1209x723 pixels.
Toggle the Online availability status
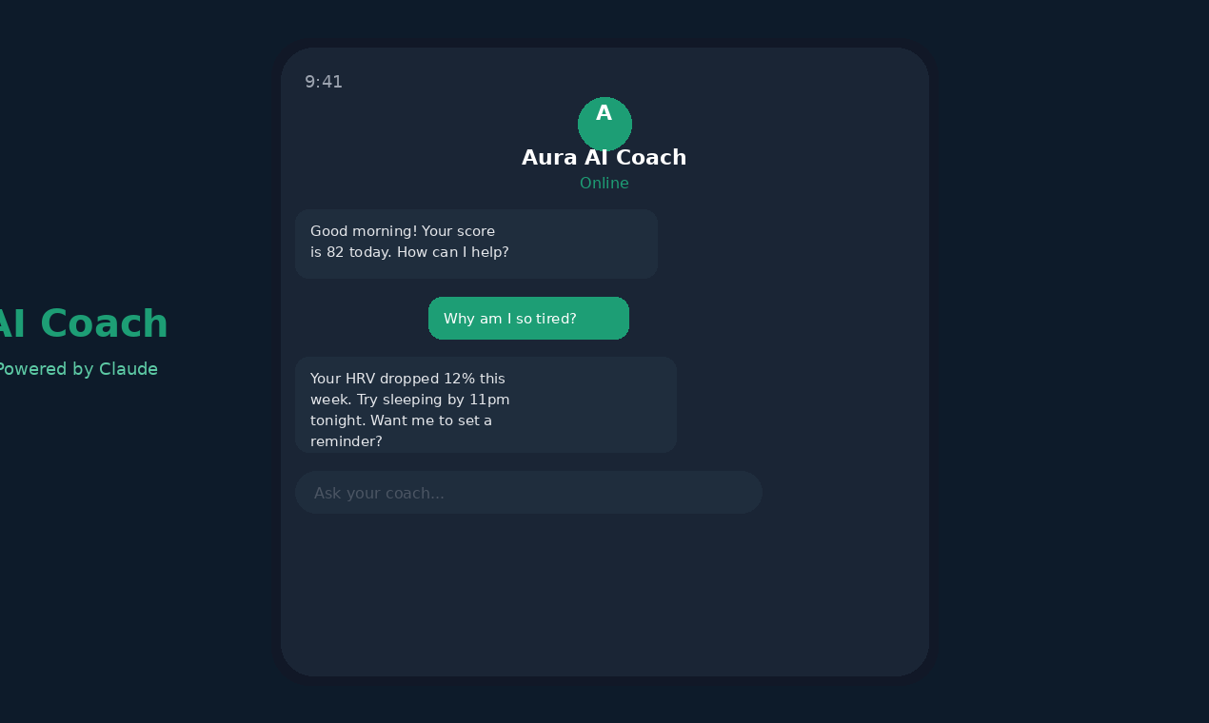coord(604,182)
